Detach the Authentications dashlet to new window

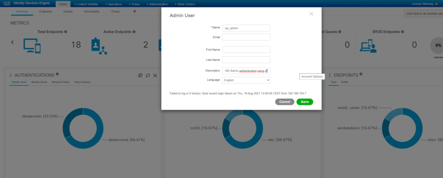point(140,75)
